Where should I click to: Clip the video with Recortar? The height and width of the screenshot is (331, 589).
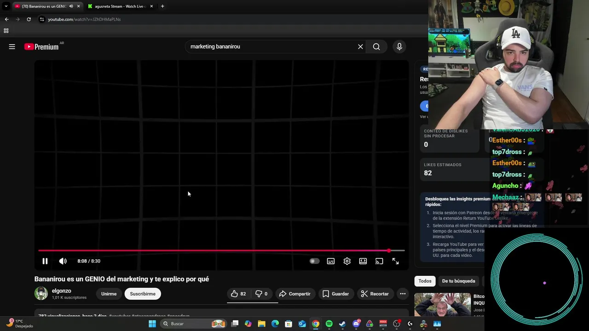[375, 294]
